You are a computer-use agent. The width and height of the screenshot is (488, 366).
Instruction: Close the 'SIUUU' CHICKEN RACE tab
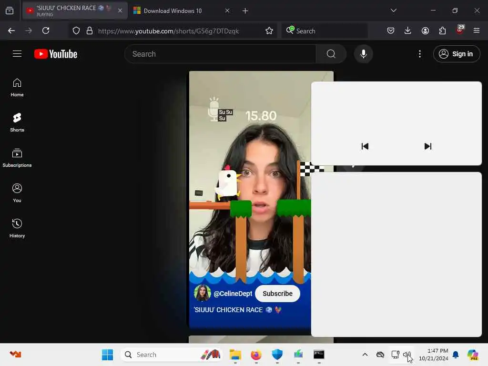120,10
